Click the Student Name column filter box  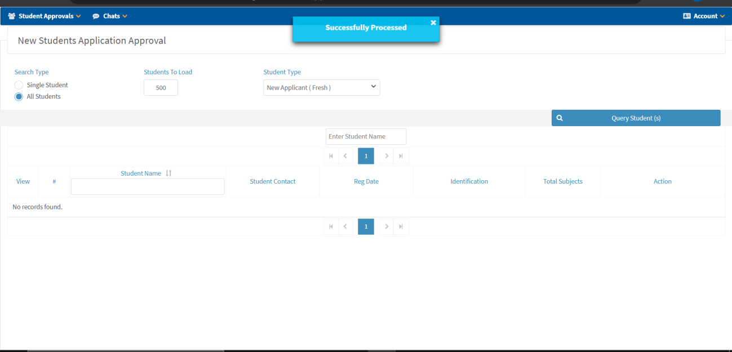(148, 186)
